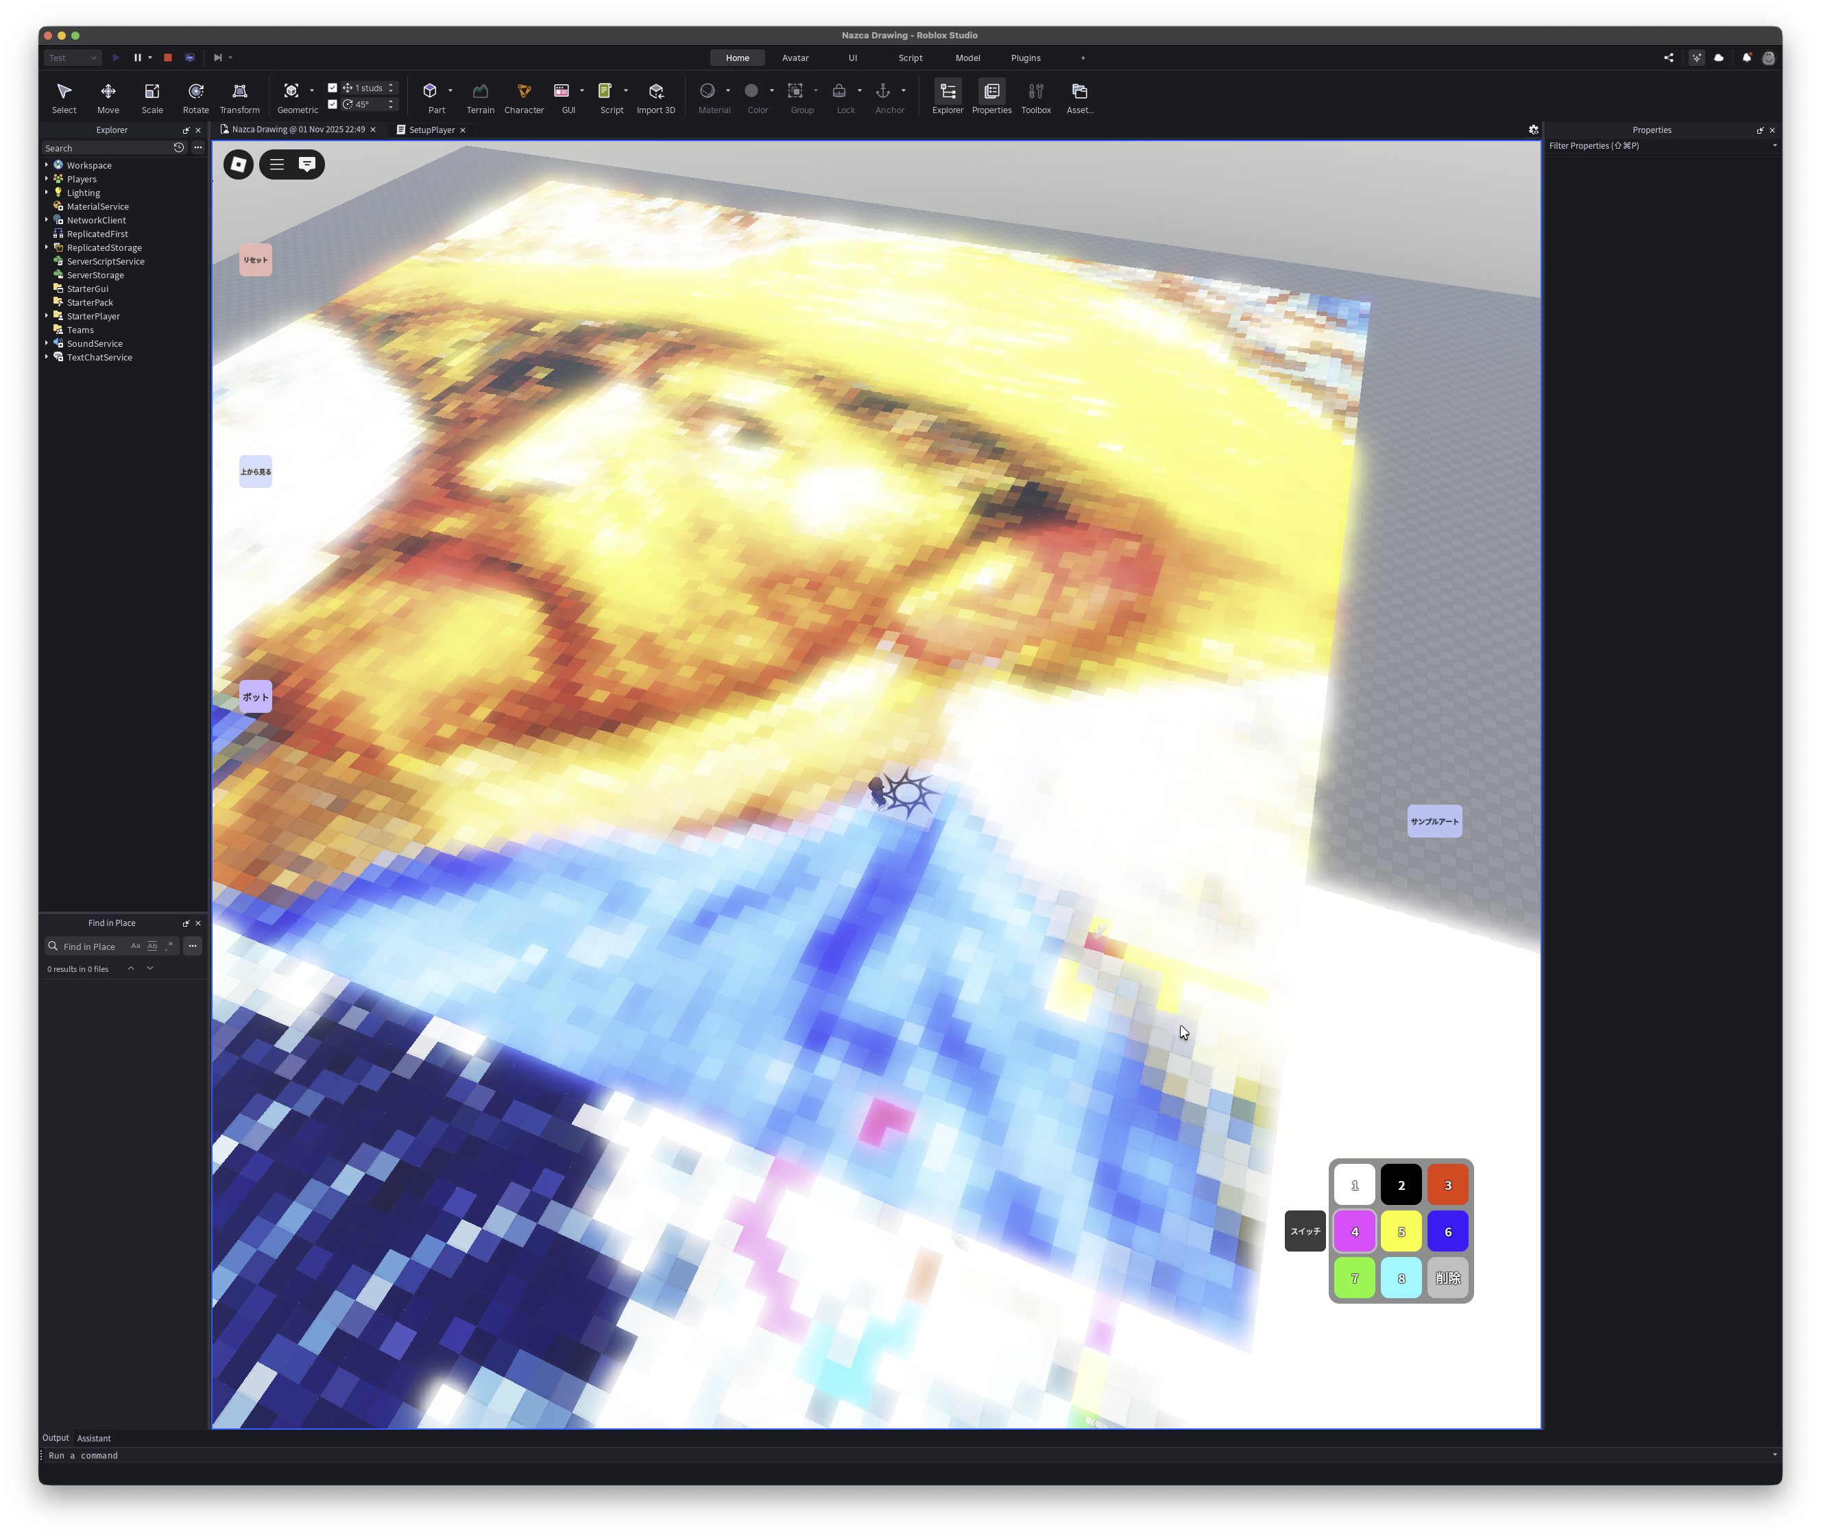The image size is (1821, 1536).
Task: Open the Terrain editor
Action: pos(480,91)
